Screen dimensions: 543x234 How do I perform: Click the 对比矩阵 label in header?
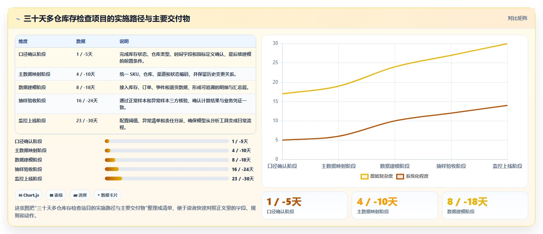click(517, 18)
